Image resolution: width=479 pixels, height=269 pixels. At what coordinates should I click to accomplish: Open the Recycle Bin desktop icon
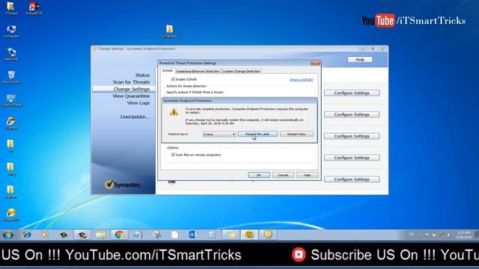11,77
